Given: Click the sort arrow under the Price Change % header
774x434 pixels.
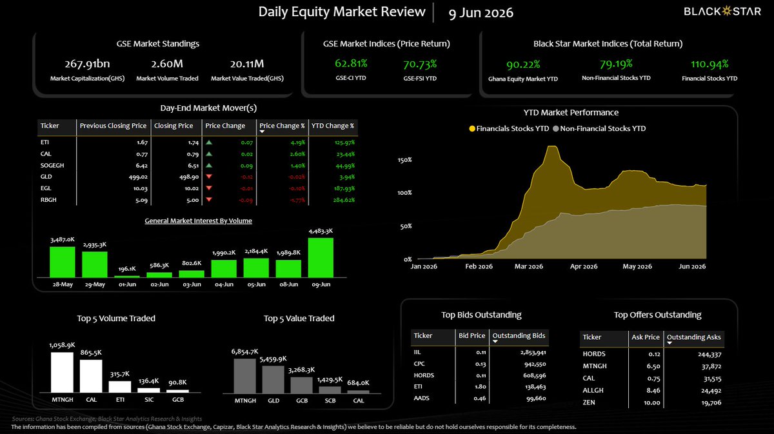Looking at the screenshot, I should pos(263,132).
